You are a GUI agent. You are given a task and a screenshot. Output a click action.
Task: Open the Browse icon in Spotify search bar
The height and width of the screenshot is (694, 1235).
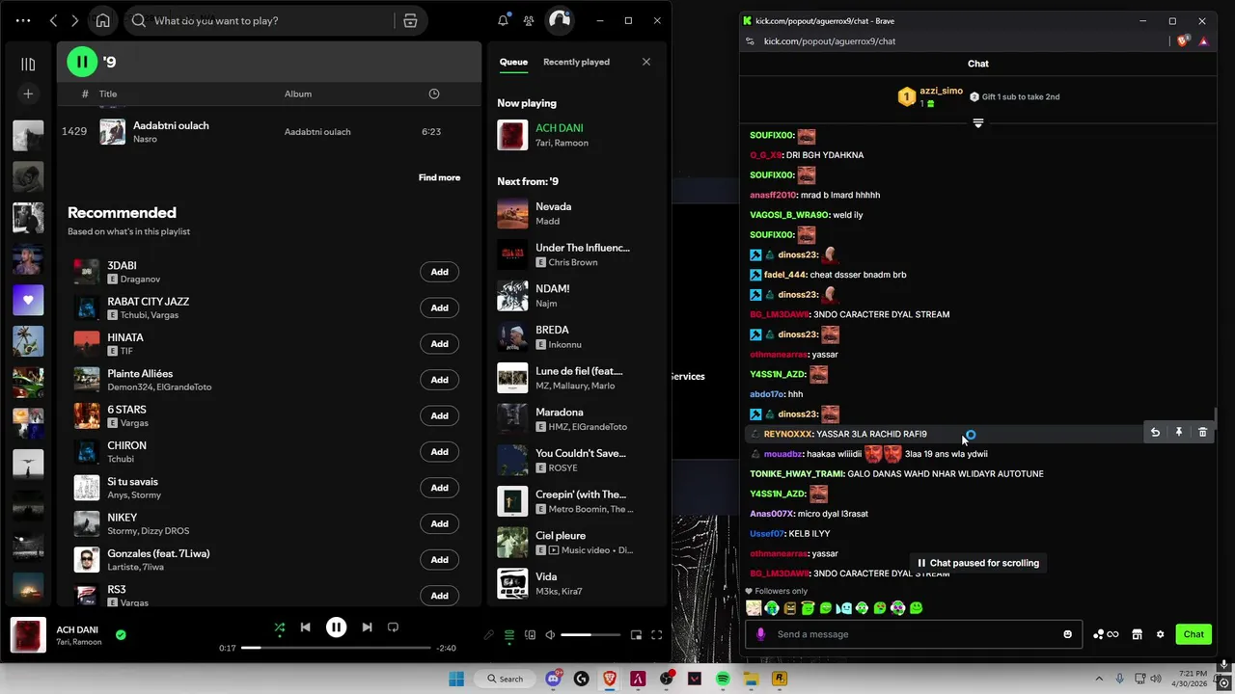(x=410, y=20)
